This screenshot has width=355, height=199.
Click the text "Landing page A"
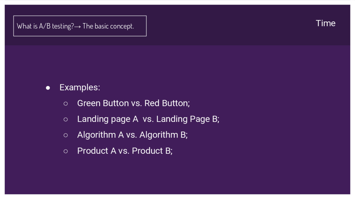click(x=107, y=119)
